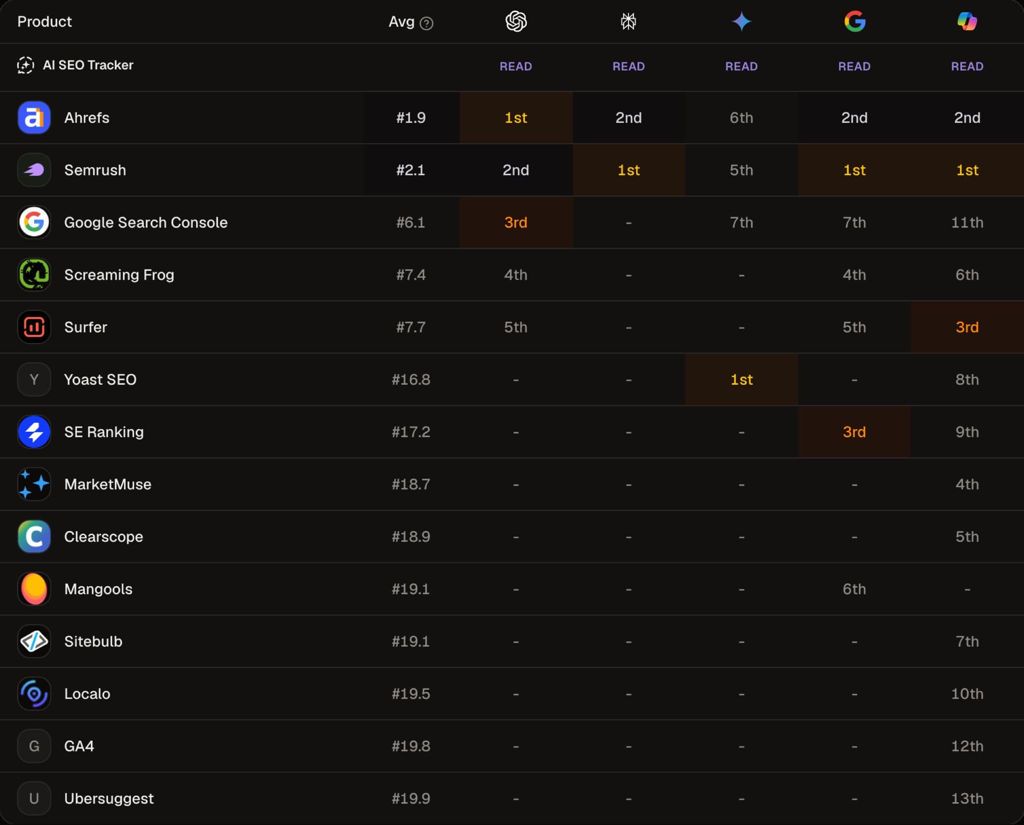Click the Surfer product logo
Screen dimensions: 1024x825
tap(34, 326)
